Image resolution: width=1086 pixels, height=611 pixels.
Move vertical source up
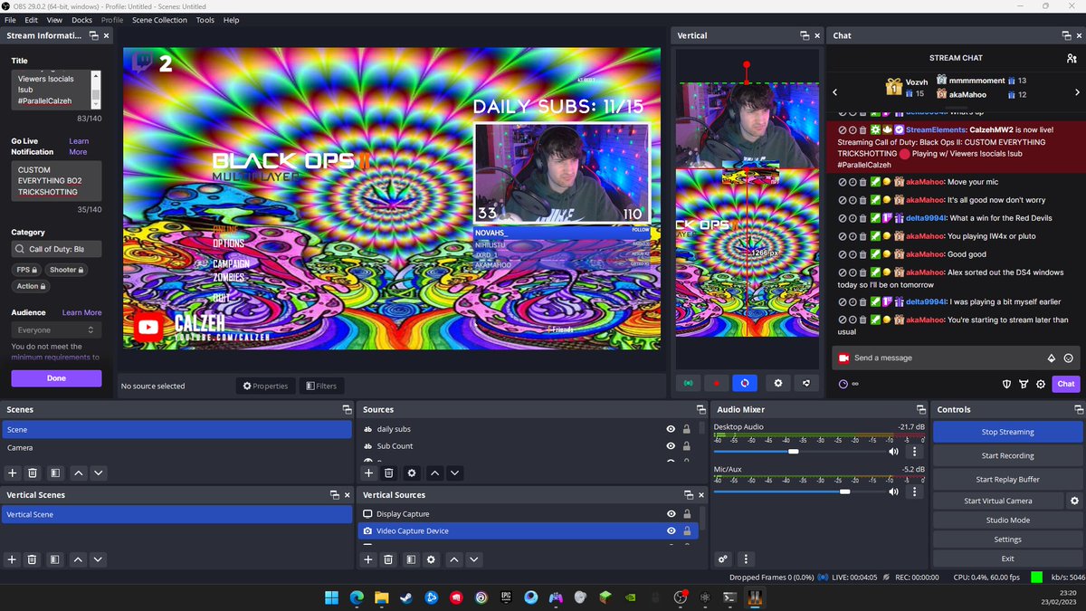[454, 559]
